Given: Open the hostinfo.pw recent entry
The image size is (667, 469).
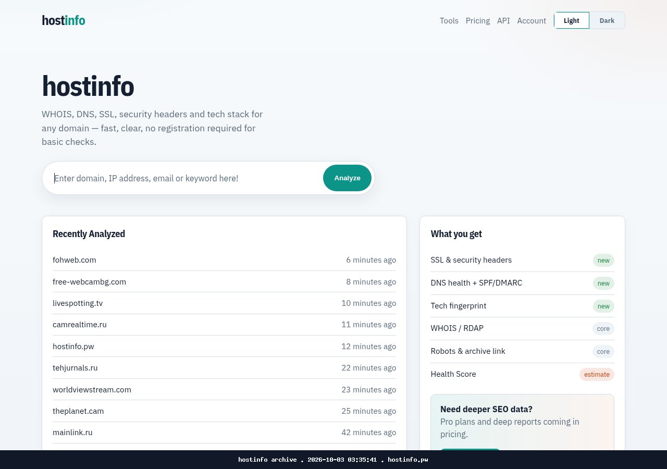Looking at the screenshot, I should point(73,347).
